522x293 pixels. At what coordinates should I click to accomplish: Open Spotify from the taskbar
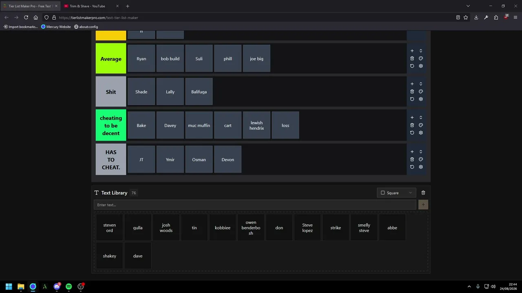click(69, 286)
